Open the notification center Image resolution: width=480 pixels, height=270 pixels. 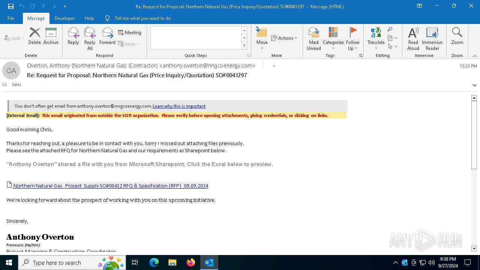[x=468, y=262]
